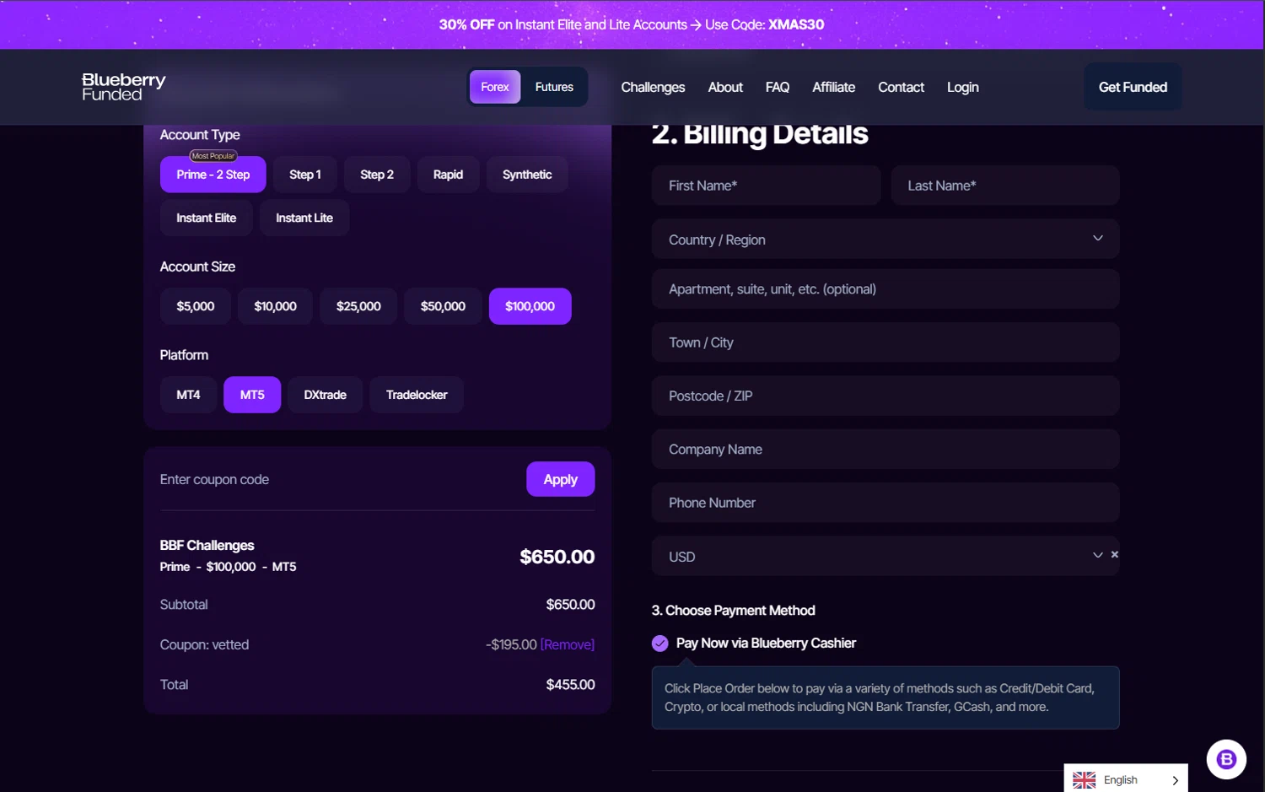
Task: Open Challenges menu
Action: pyautogui.click(x=653, y=87)
